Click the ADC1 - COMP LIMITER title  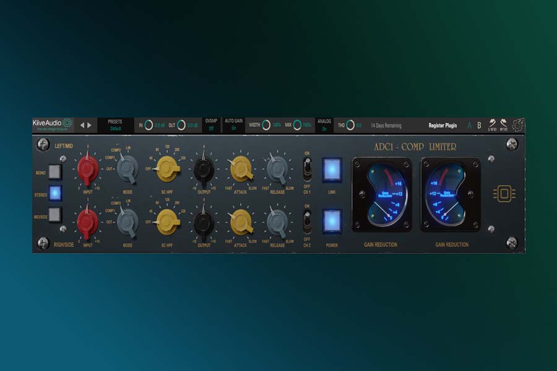coord(415,147)
